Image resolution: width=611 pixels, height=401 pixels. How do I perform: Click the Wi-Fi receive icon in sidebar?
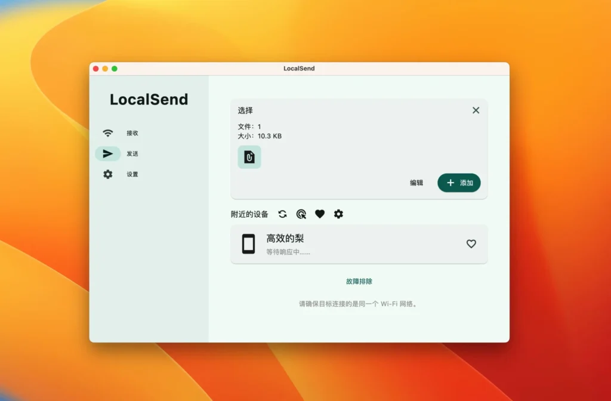tap(108, 133)
